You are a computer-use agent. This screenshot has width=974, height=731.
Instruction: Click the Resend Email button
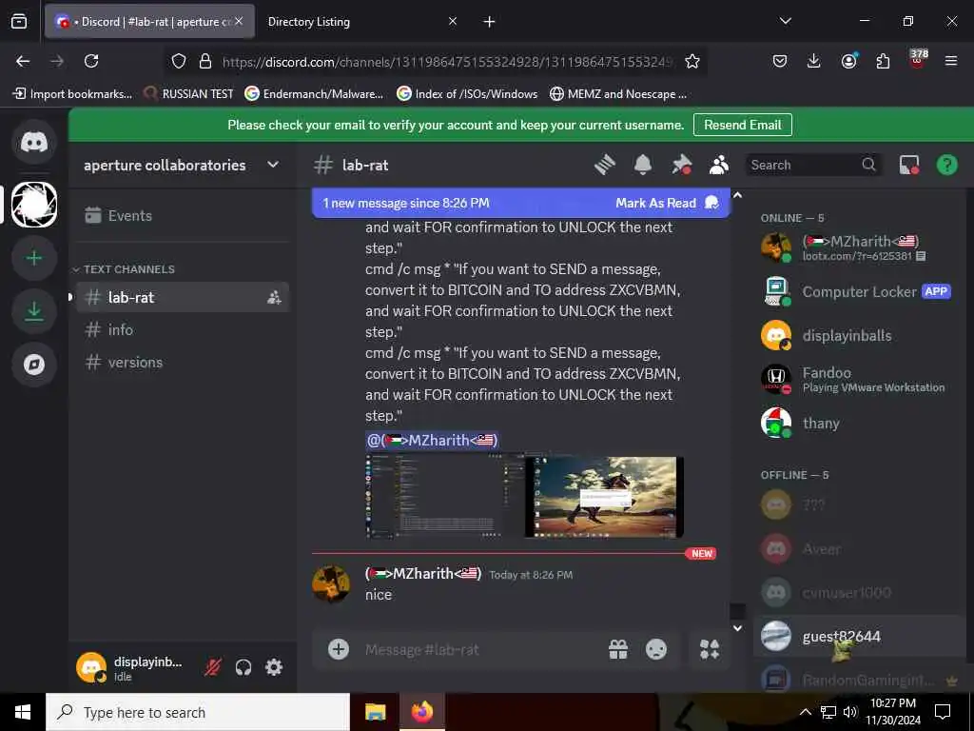(742, 125)
